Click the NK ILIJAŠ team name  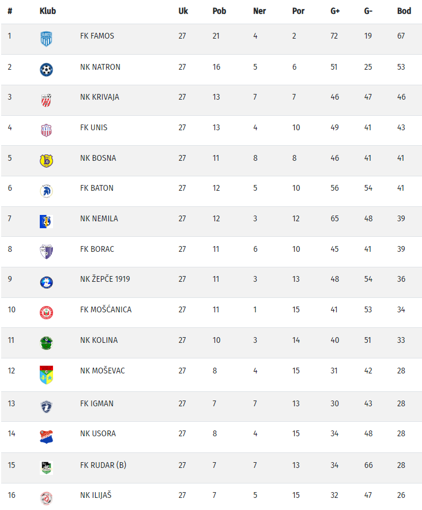[x=96, y=495]
